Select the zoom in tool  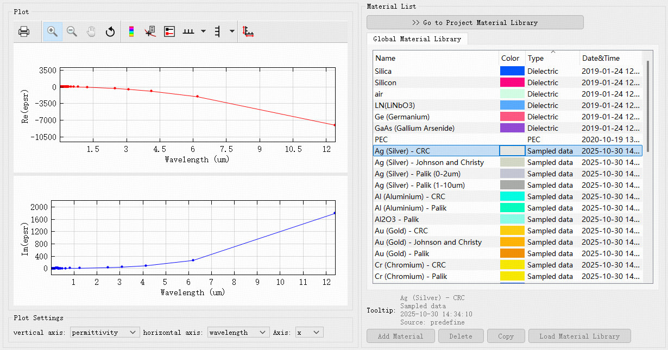pyautogui.click(x=53, y=32)
